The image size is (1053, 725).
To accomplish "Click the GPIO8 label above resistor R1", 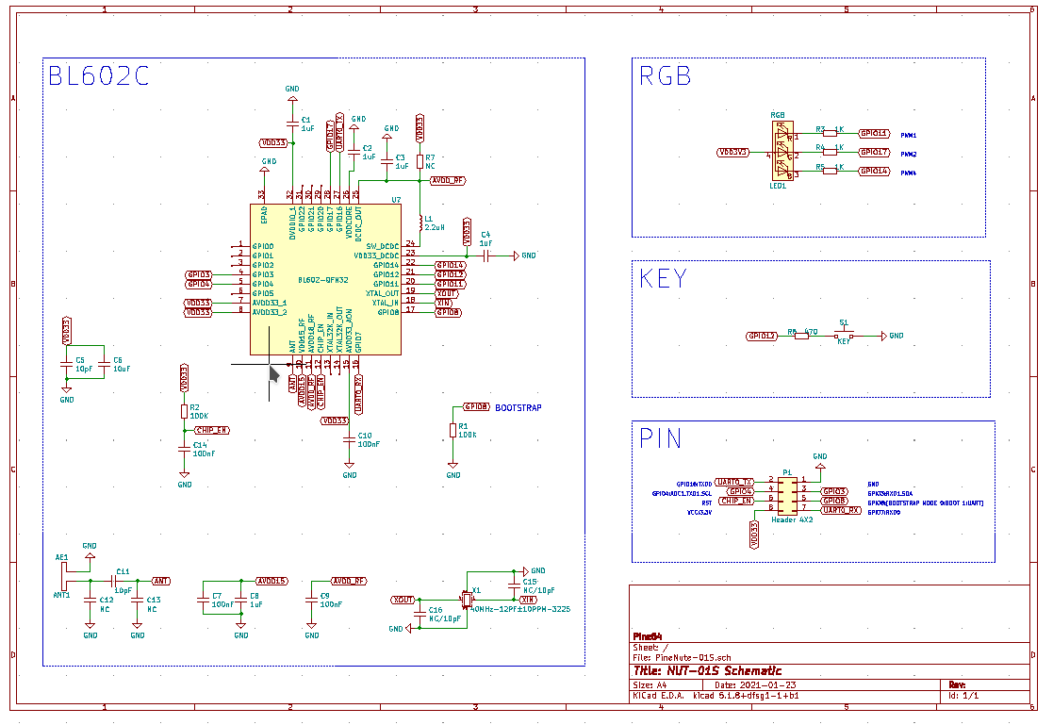I will click(x=476, y=406).
